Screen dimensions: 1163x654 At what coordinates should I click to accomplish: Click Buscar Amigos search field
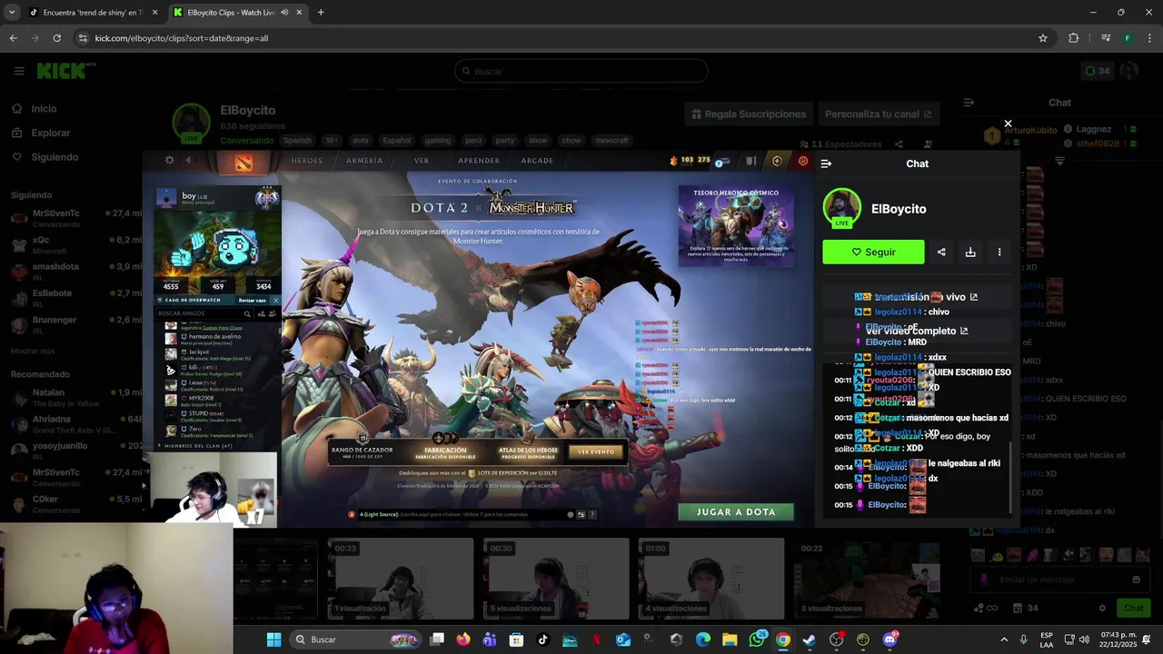click(202, 313)
